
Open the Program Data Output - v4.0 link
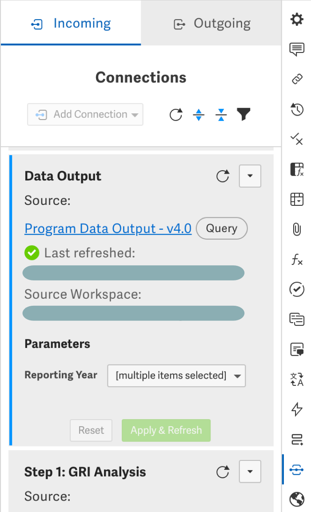(108, 228)
